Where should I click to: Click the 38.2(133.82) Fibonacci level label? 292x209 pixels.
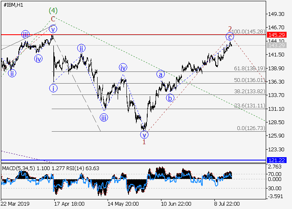pyautogui.click(x=249, y=92)
